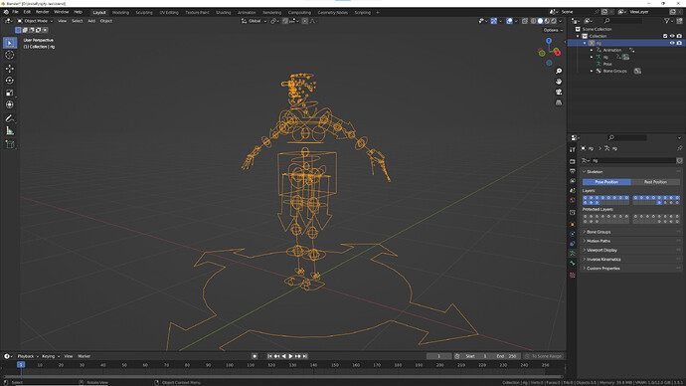Open the File menu

pyautogui.click(x=15, y=12)
